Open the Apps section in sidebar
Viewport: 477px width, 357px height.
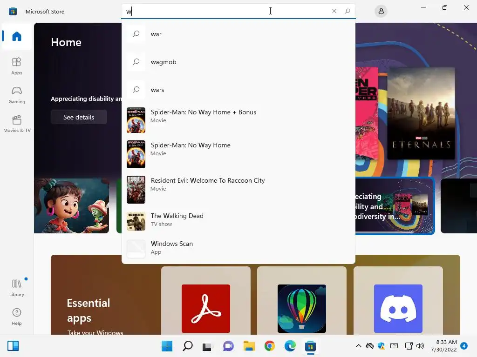pyautogui.click(x=17, y=66)
